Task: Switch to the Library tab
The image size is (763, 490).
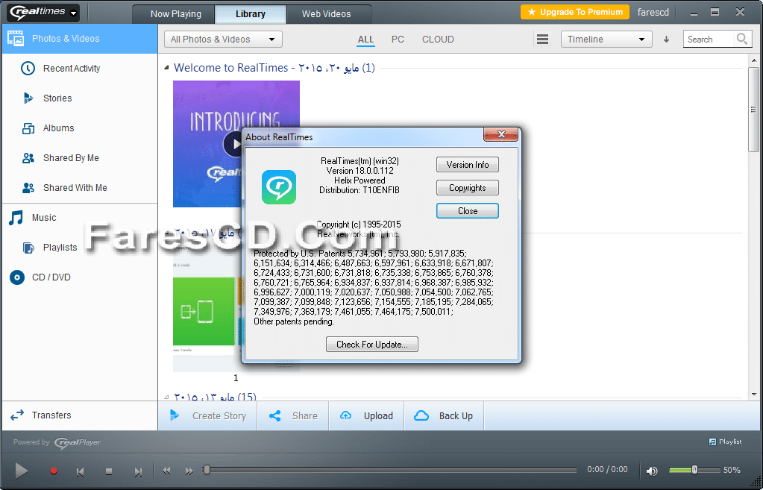Action: click(x=250, y=14)
